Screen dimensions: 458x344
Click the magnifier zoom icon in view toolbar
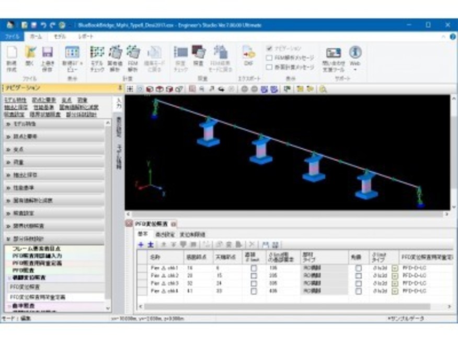pos(323,89)
